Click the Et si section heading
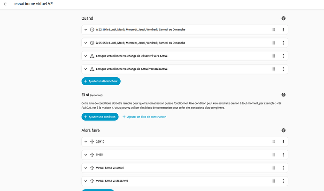 85,95
